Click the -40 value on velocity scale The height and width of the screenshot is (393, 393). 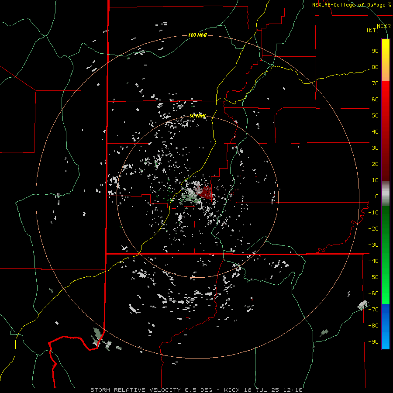pyautogui.click(x=373, y=261)
